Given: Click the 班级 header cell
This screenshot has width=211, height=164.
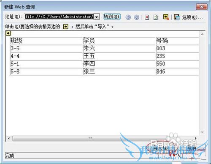Looking at the screenshot, I should click(x=46, y=41).
